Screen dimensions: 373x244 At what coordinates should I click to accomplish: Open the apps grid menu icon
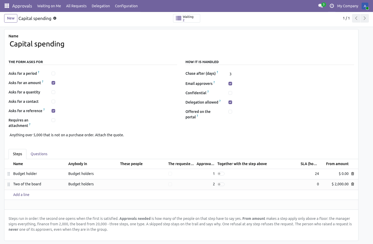7,6
